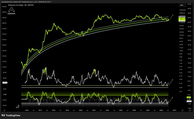Select the 2026 label on the time axis
194x119 pixels.
pyautogui.click(x=161, y=110)
